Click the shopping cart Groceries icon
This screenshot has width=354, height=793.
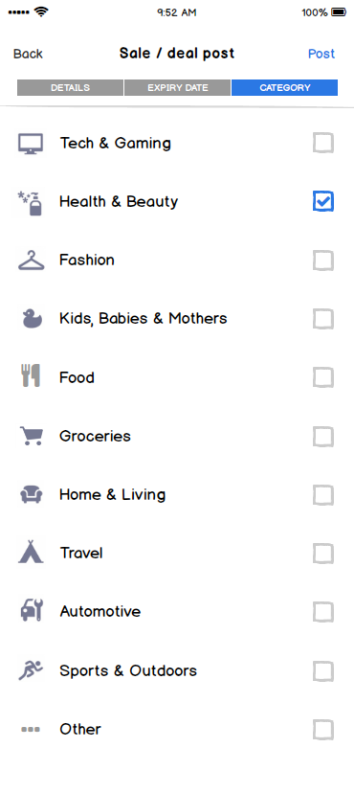point(32,436)
